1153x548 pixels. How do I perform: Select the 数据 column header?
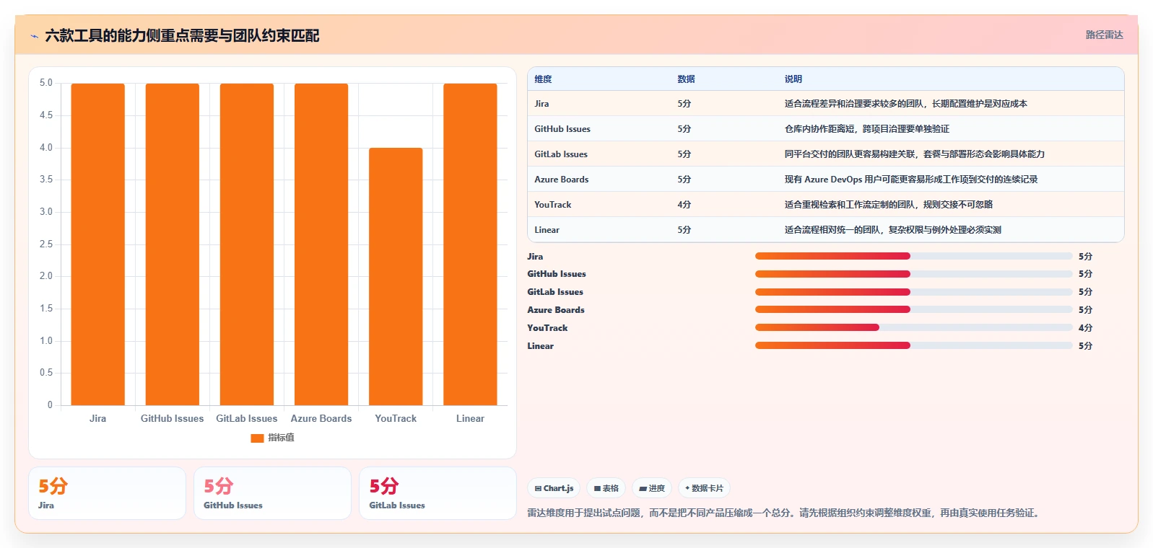point(686,79)
